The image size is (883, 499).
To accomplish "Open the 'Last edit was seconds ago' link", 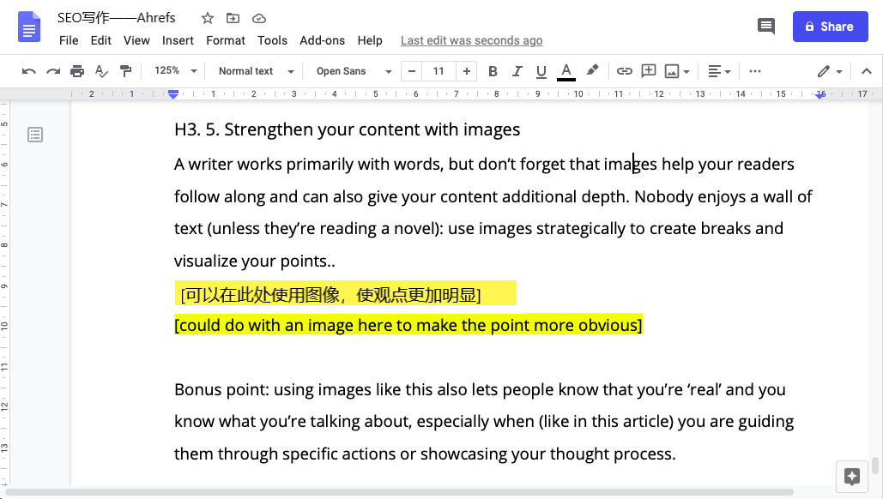I will (471, 40).
